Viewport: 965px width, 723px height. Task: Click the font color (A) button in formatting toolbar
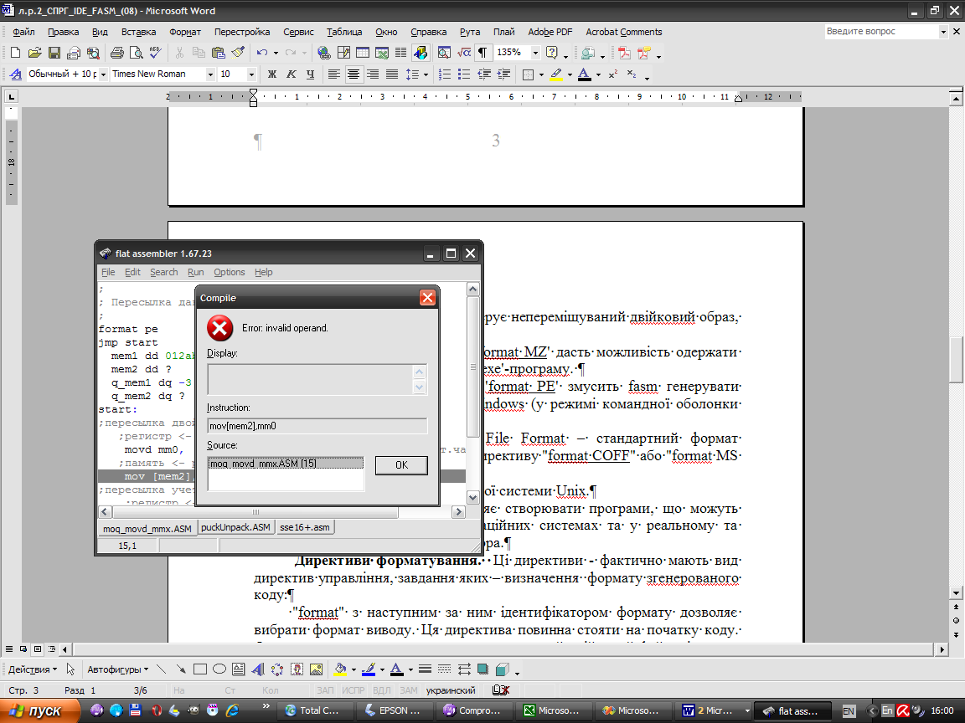tap(585, 74)
